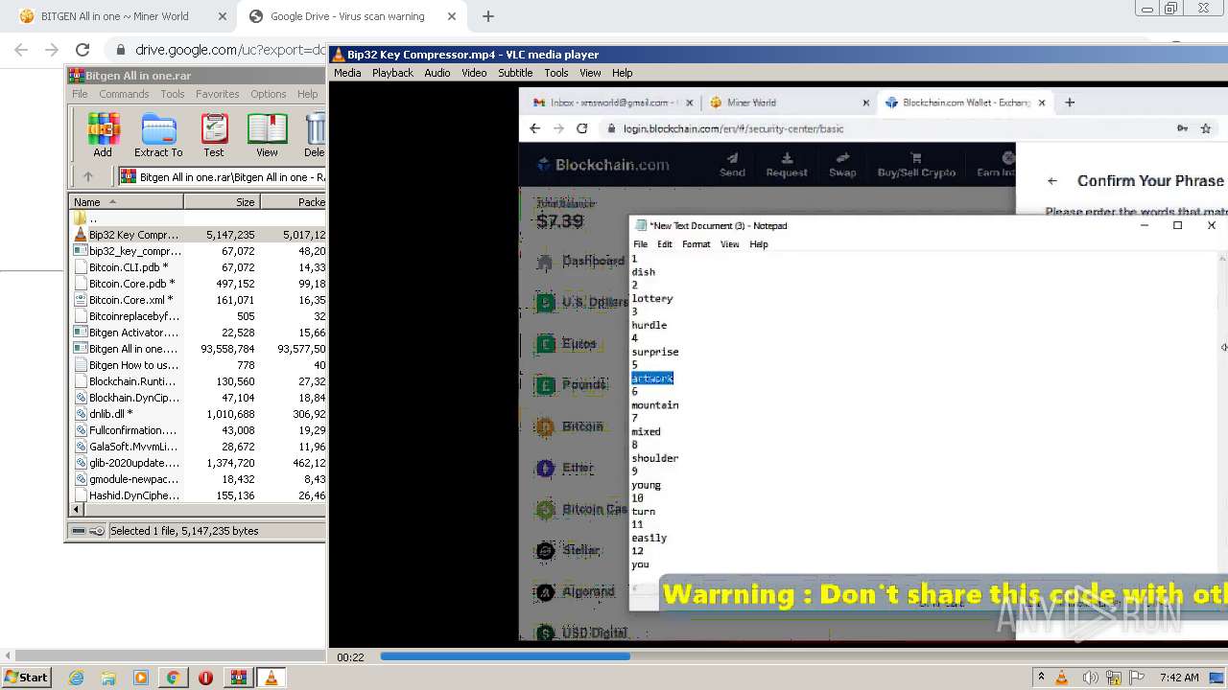The height and width of the screenshot is (690, 1228).
Task: Open VLC Tools menu
Action: [x=556, y=73]
